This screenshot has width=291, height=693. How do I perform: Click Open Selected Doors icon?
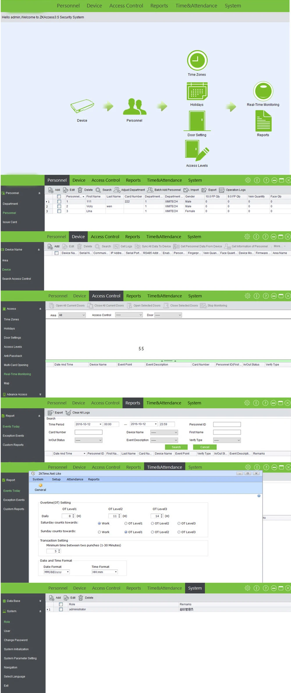pyautogui.click(x=129, y=306)
